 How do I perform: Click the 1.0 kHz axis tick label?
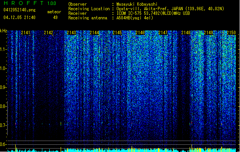point(3,68)
